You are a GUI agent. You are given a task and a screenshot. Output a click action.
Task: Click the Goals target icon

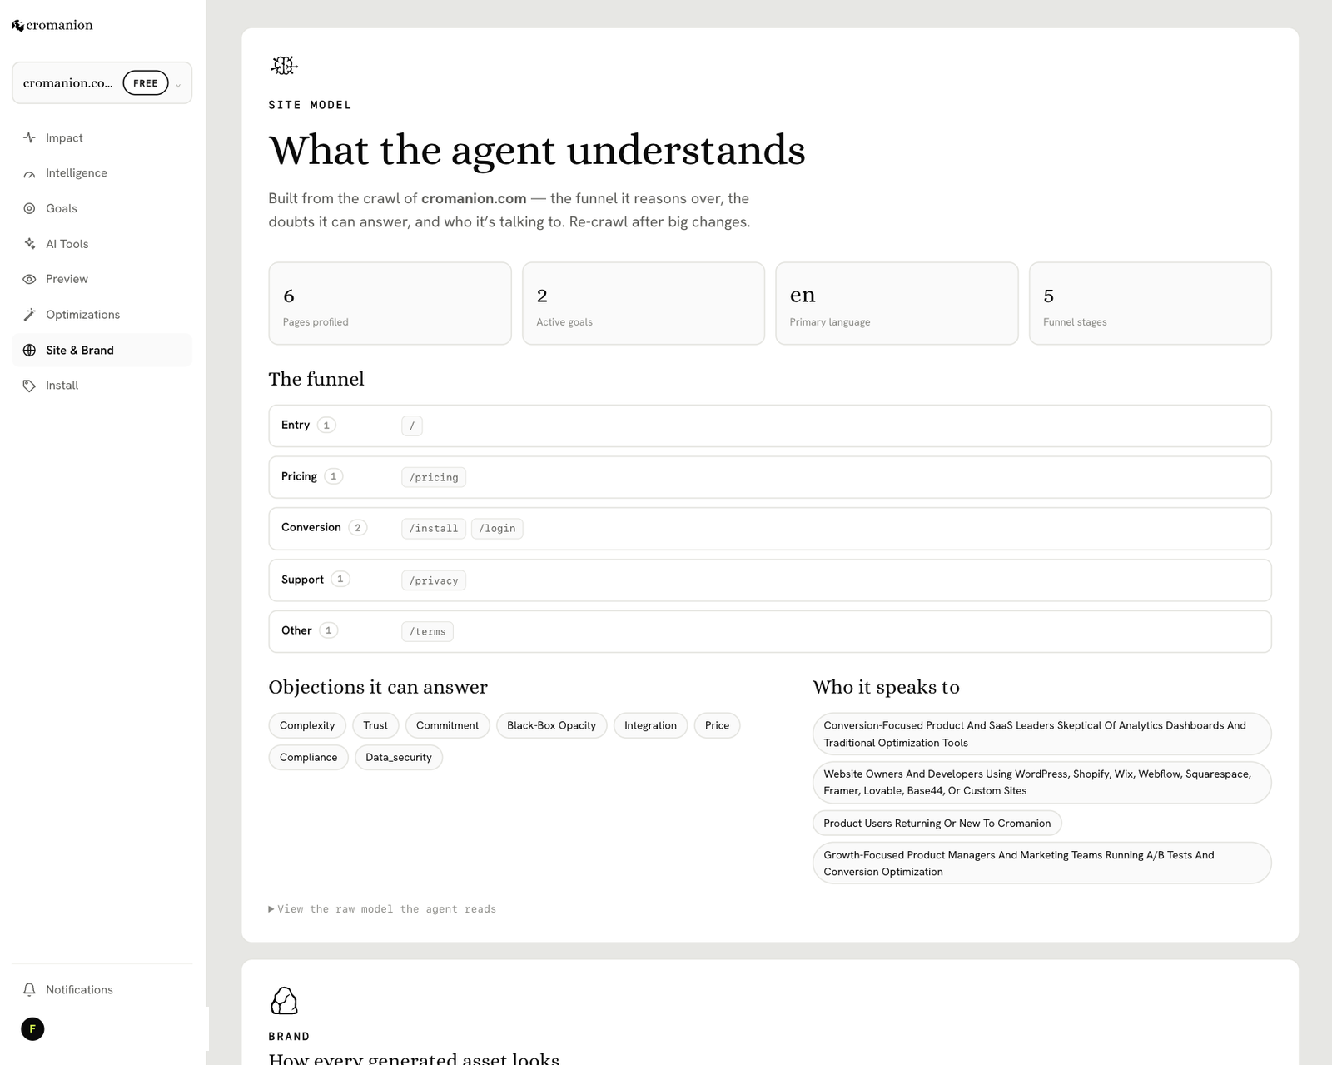coord(29,208)
